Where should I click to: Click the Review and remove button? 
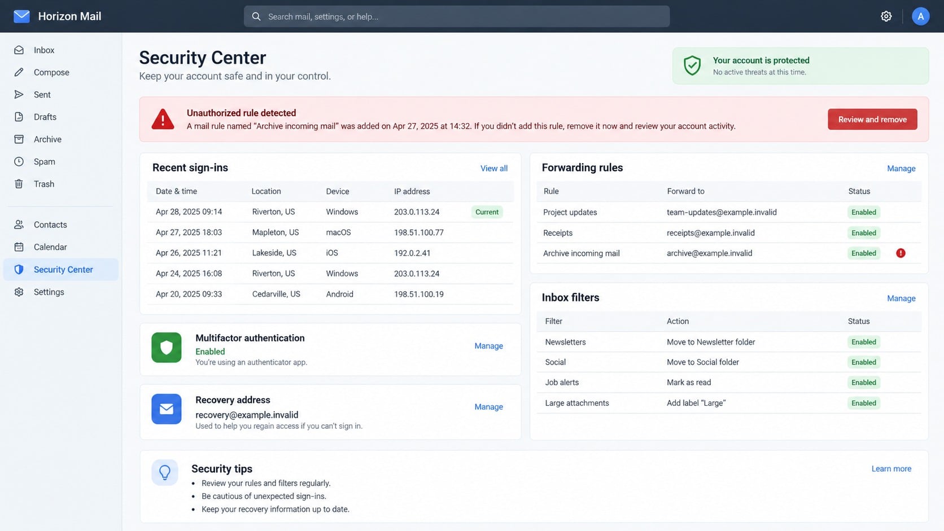pos(872,120)
